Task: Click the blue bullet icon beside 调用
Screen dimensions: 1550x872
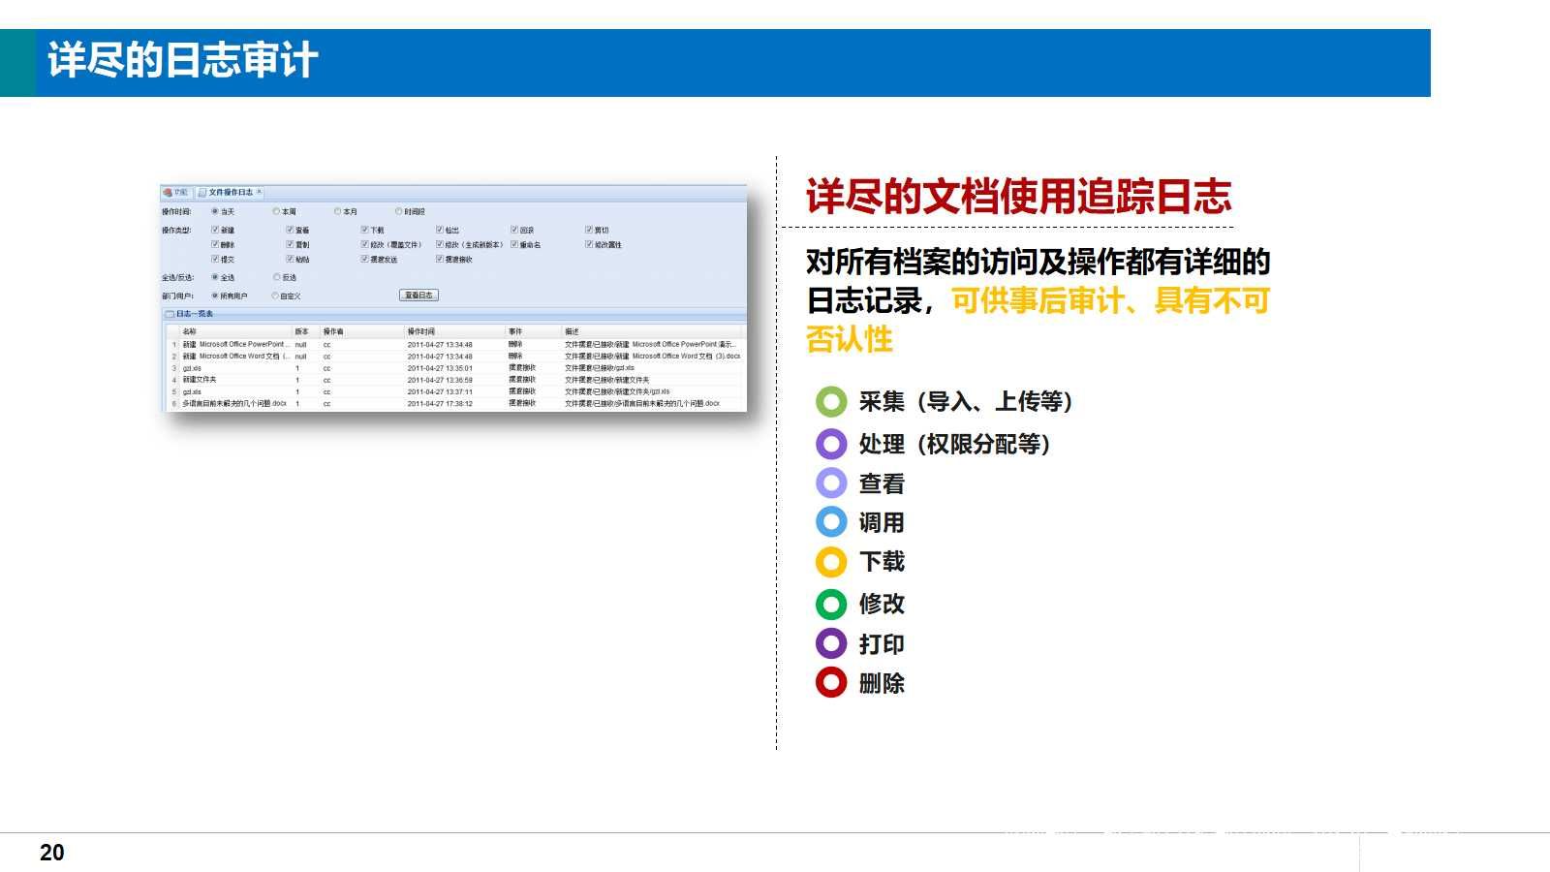Action: pyautogui.click(x=831, y=521)
